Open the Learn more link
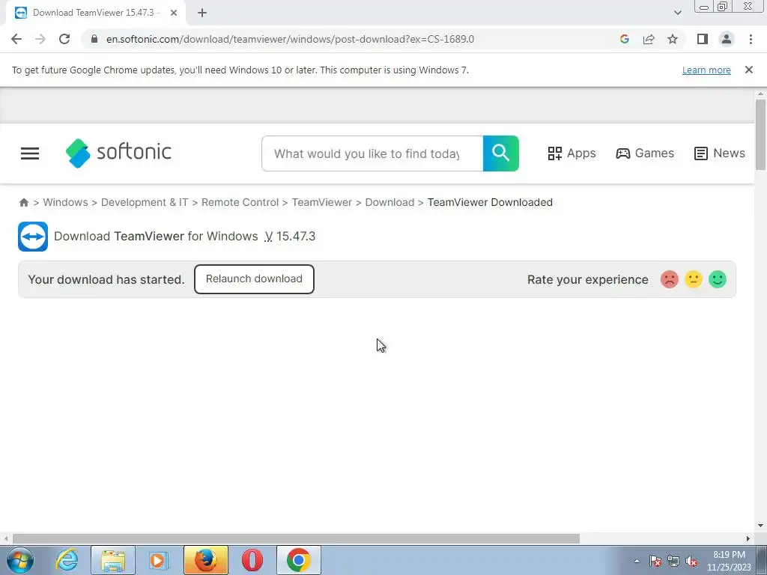767x575 pixels. 706,70
